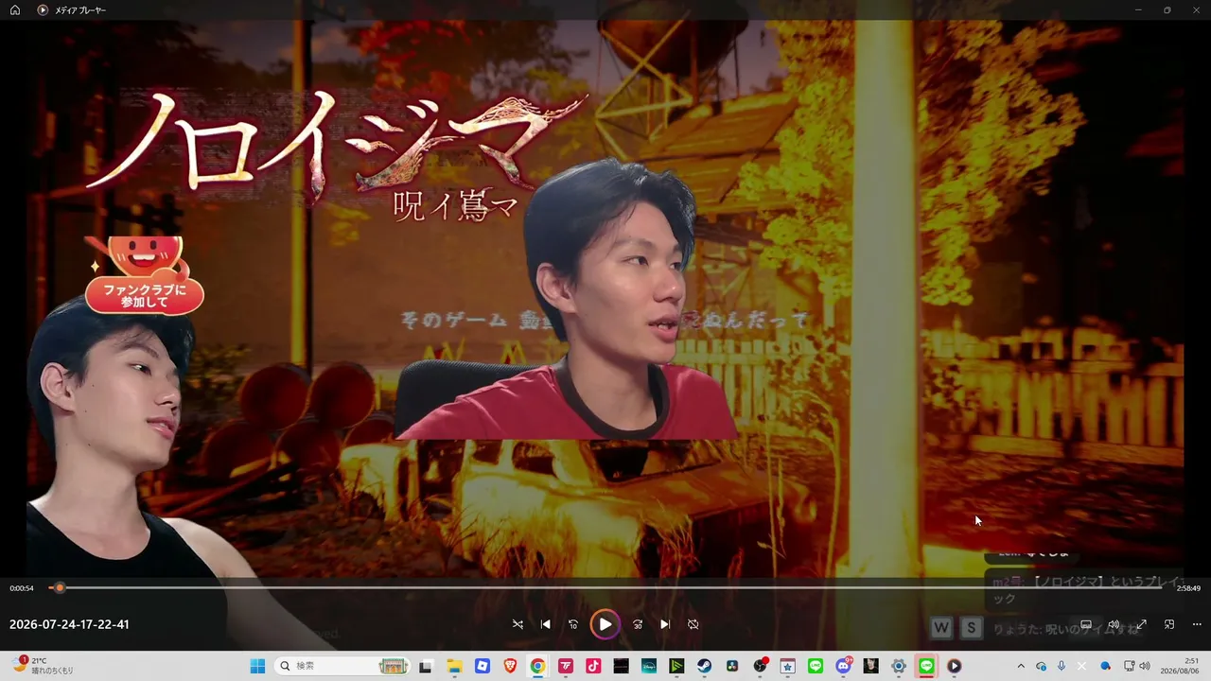The height and width of the screenshot is (681, 1211).
Task: Switch to mini player view
Action: click(x=1169, y=624)
